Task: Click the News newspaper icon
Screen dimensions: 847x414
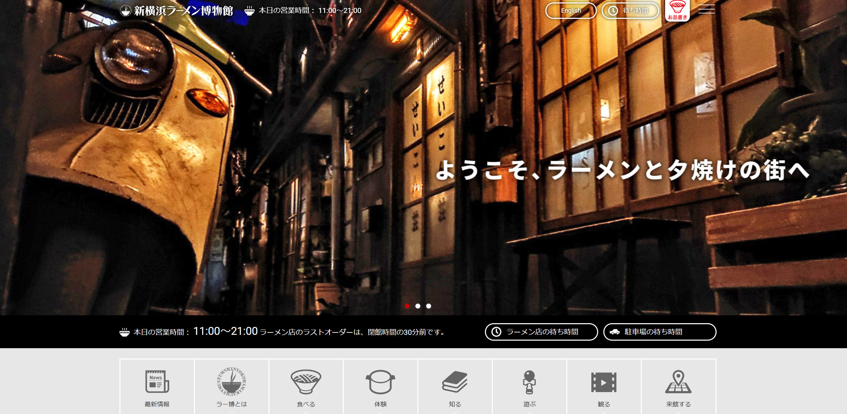Action: (x=157, y=381)
